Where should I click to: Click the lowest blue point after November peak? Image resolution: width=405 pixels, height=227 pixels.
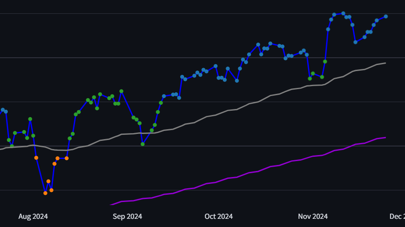(x=355, y=42)
